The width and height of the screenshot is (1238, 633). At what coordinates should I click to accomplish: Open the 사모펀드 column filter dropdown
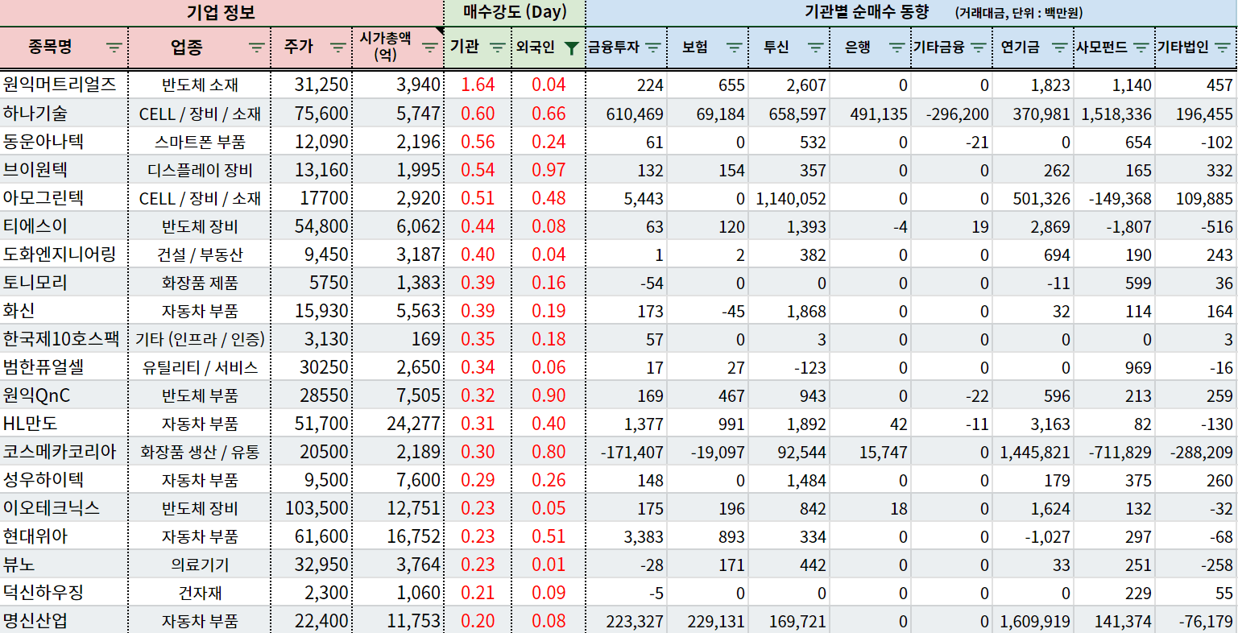point(1141,48)
